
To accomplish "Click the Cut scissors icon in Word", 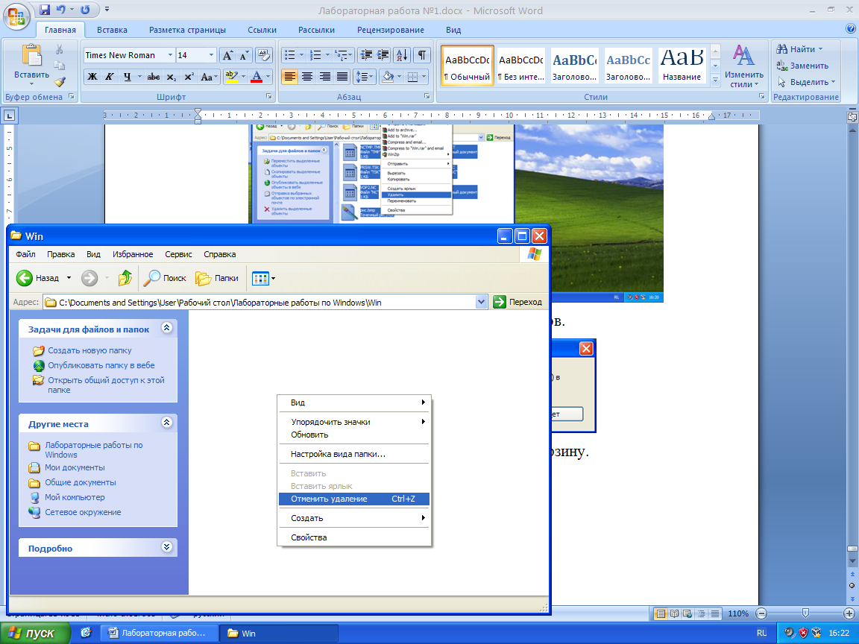I will [59, 51].
